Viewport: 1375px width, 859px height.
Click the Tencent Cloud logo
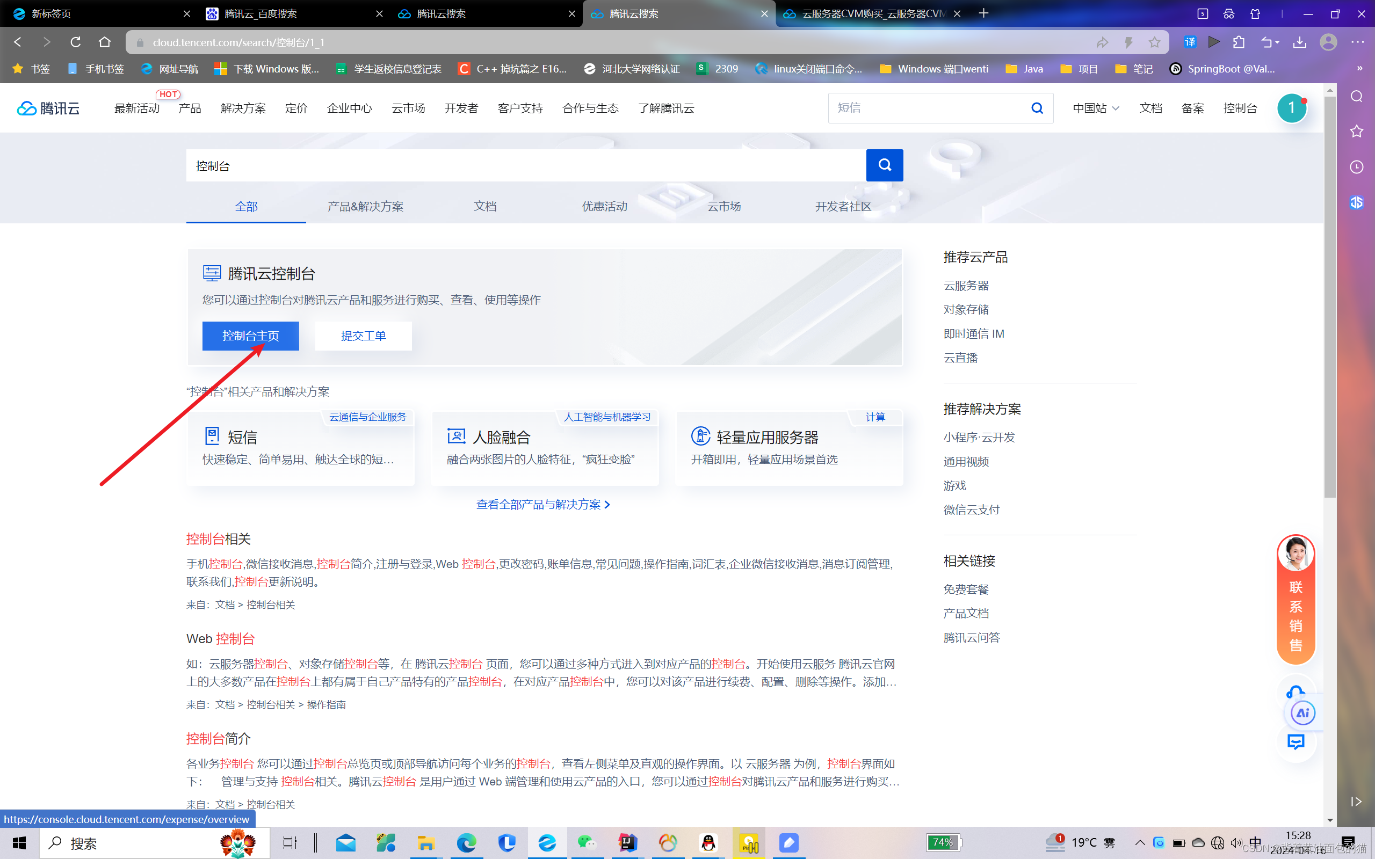click(x=48, y=108)
